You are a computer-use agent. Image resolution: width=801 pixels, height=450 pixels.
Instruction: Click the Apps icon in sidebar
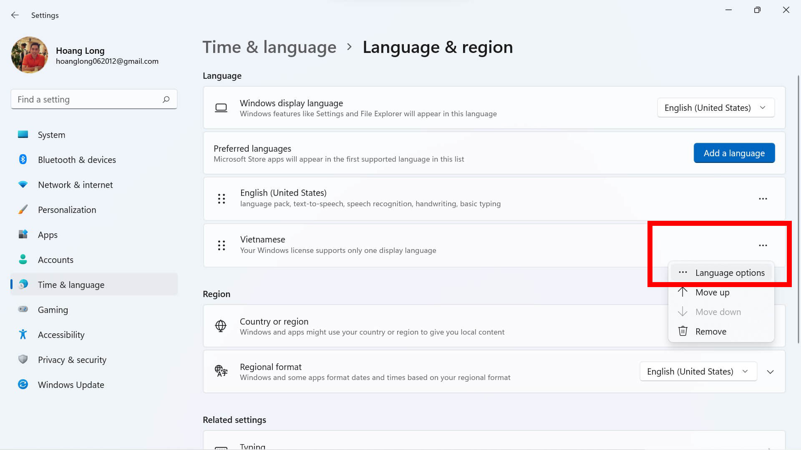[x=23, y=234]
